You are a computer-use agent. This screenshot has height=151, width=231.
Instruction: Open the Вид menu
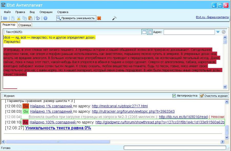click(32, 12)
